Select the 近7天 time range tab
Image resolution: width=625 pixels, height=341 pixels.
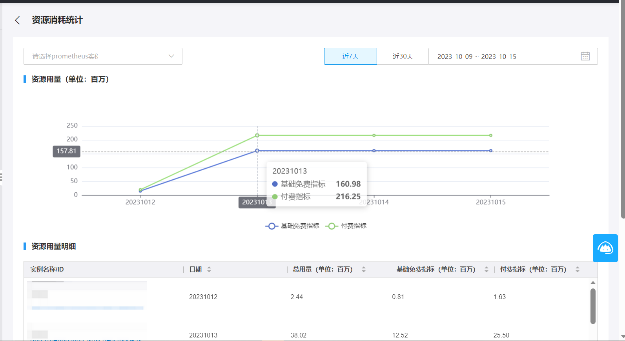[x=350, y=57]
